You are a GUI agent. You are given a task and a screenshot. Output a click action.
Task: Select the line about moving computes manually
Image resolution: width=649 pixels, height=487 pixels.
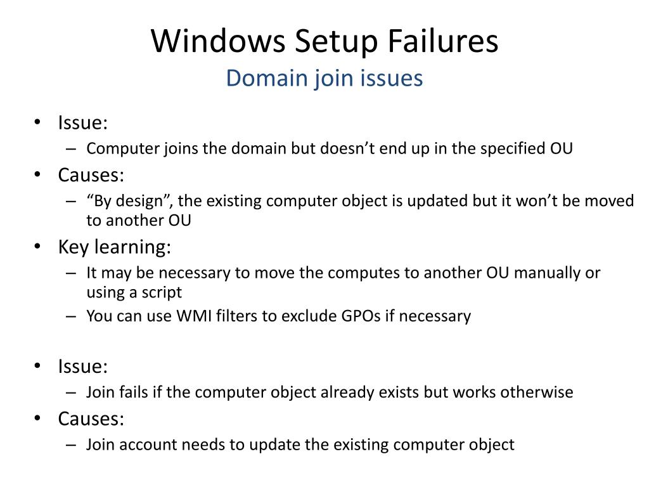[343, 273]
